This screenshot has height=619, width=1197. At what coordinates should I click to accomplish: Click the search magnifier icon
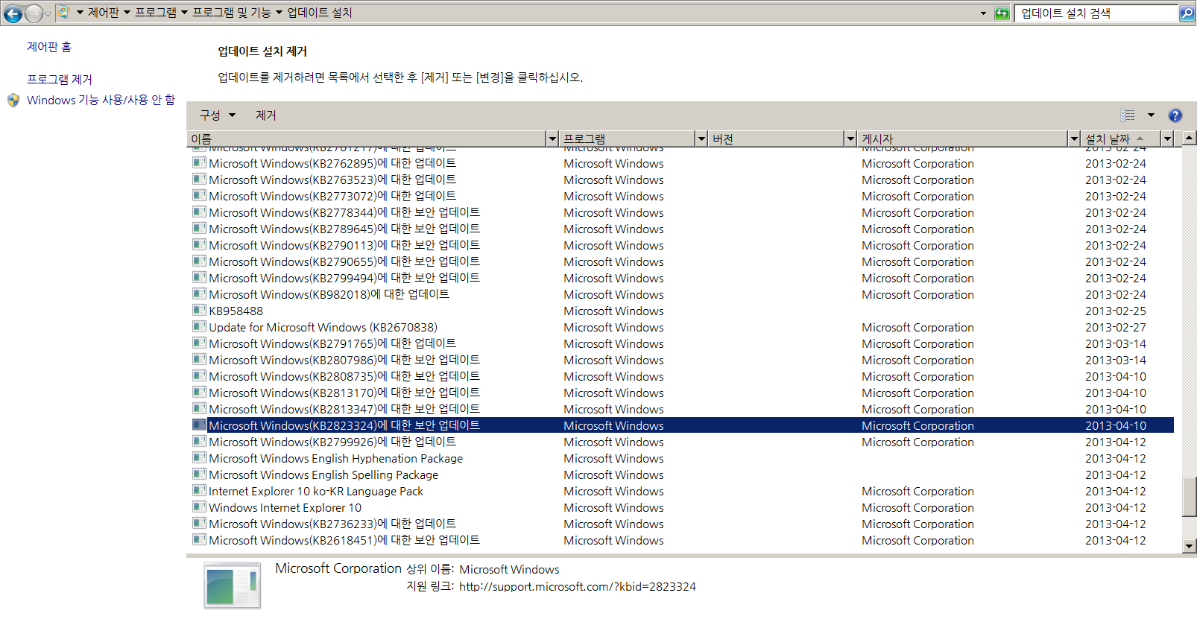(x=1187, y=13)
